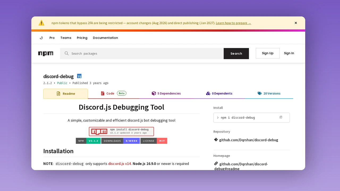Click the Readme file icon
The image size is (340, 191).
58,94
